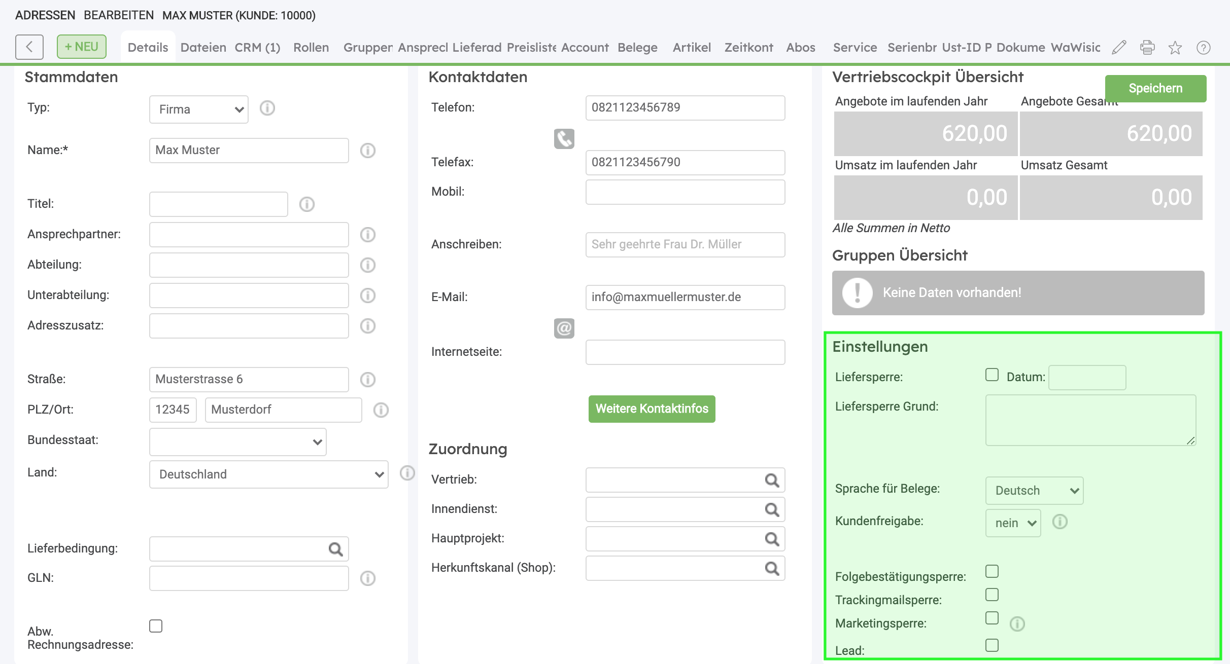Click the star favorite icon
Screen dimensions: 1230x664
[x=1175, y=48]
